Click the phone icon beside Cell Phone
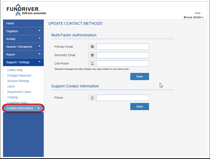Screen dimensions: 210x159 (x=92, y=64)
